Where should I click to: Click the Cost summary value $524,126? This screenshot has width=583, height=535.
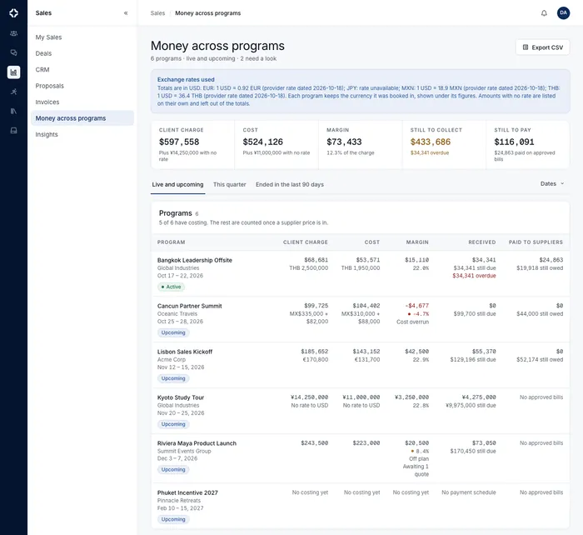[x=263, y=142]
